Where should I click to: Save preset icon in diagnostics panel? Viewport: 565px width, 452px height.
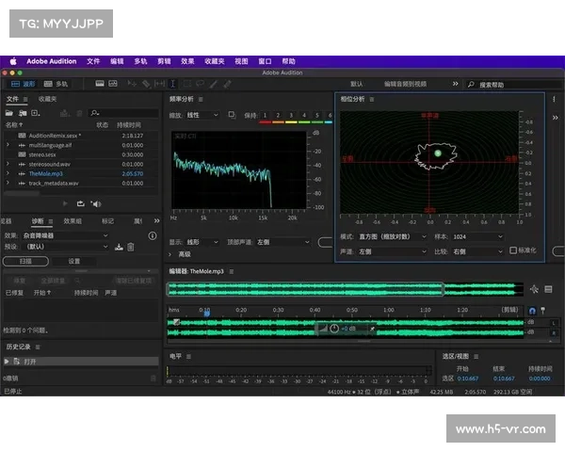pyautogui.click(x=119, y=247)
